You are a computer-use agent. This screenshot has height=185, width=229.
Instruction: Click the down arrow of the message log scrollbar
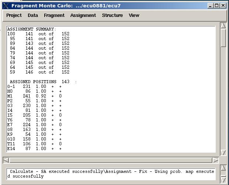click(223, 179)
